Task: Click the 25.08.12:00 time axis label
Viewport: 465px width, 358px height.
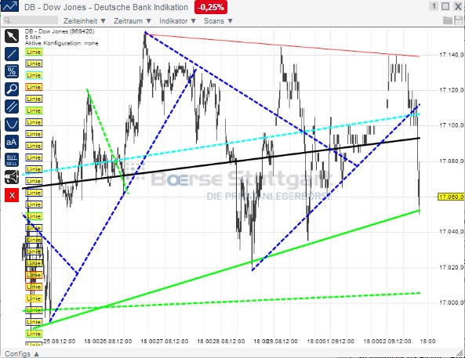Action: [60, 342]
